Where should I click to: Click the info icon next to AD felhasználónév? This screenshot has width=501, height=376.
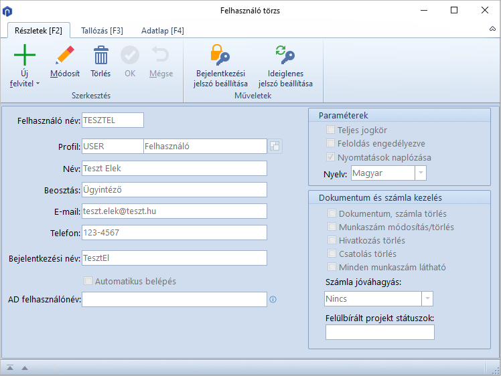[273, 300]
